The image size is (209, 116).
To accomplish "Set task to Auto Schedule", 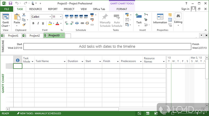I will click(x=117, y=20).
